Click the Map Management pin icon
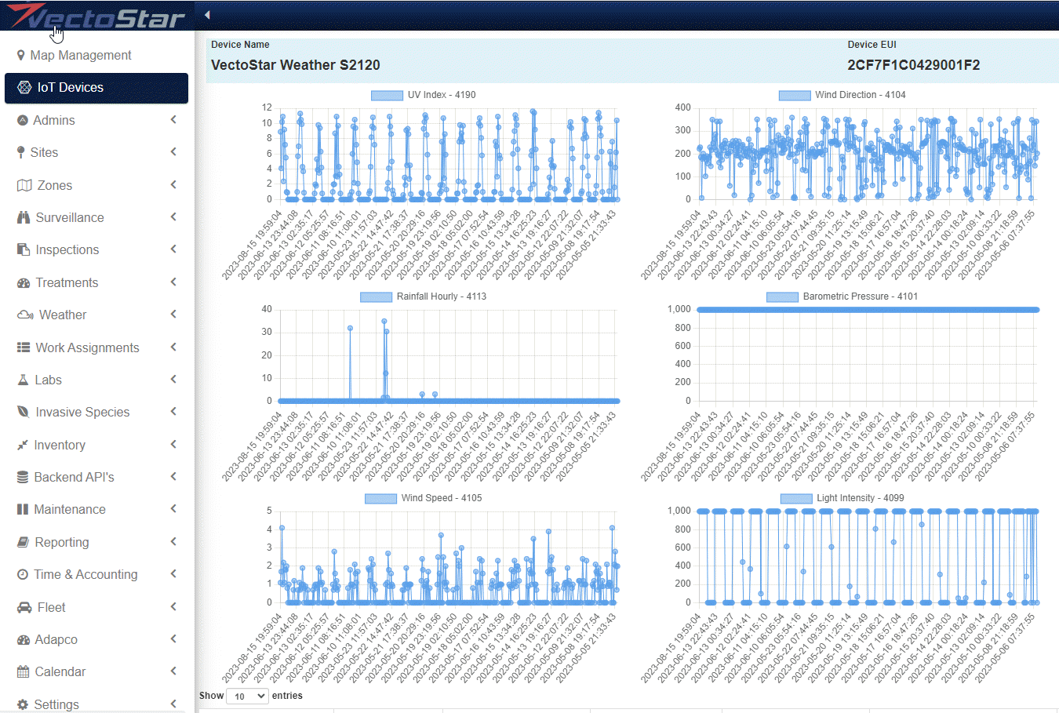The image size is (1059, 713). click(x=21, y=56)
